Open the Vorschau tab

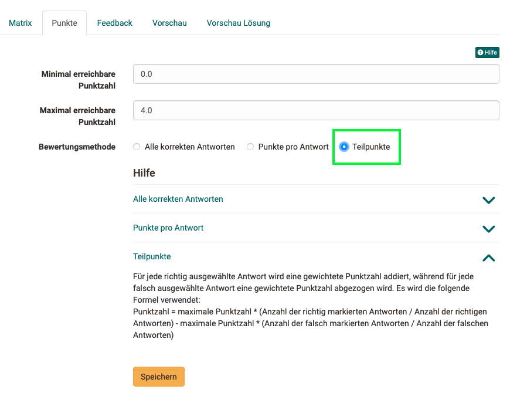(x=169, y=23)
